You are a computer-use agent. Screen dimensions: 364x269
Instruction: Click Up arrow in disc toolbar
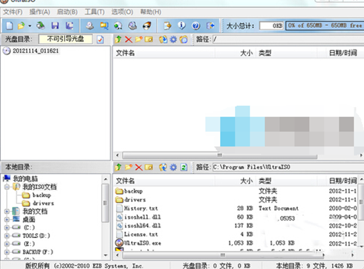(x=118, y=39)
